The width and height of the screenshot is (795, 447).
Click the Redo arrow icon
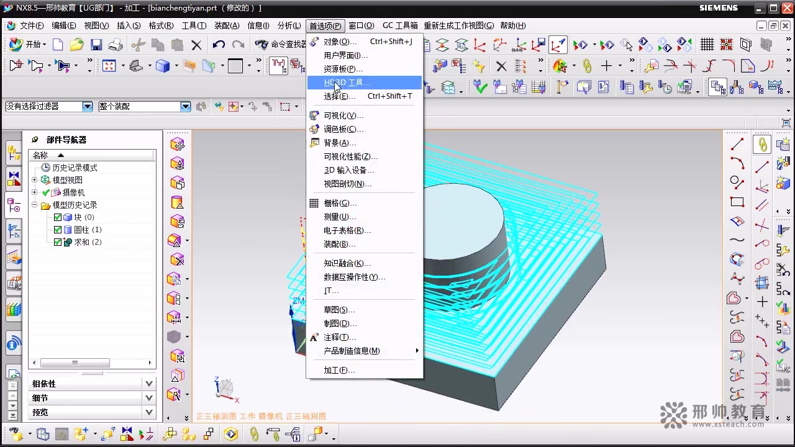coord(238,45)
